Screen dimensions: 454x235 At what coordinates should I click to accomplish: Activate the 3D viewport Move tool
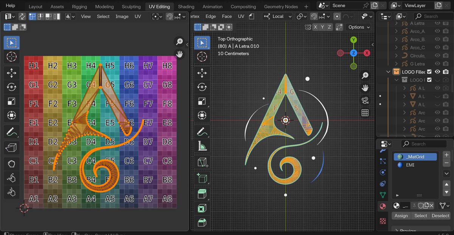click(x=202, y=73)
